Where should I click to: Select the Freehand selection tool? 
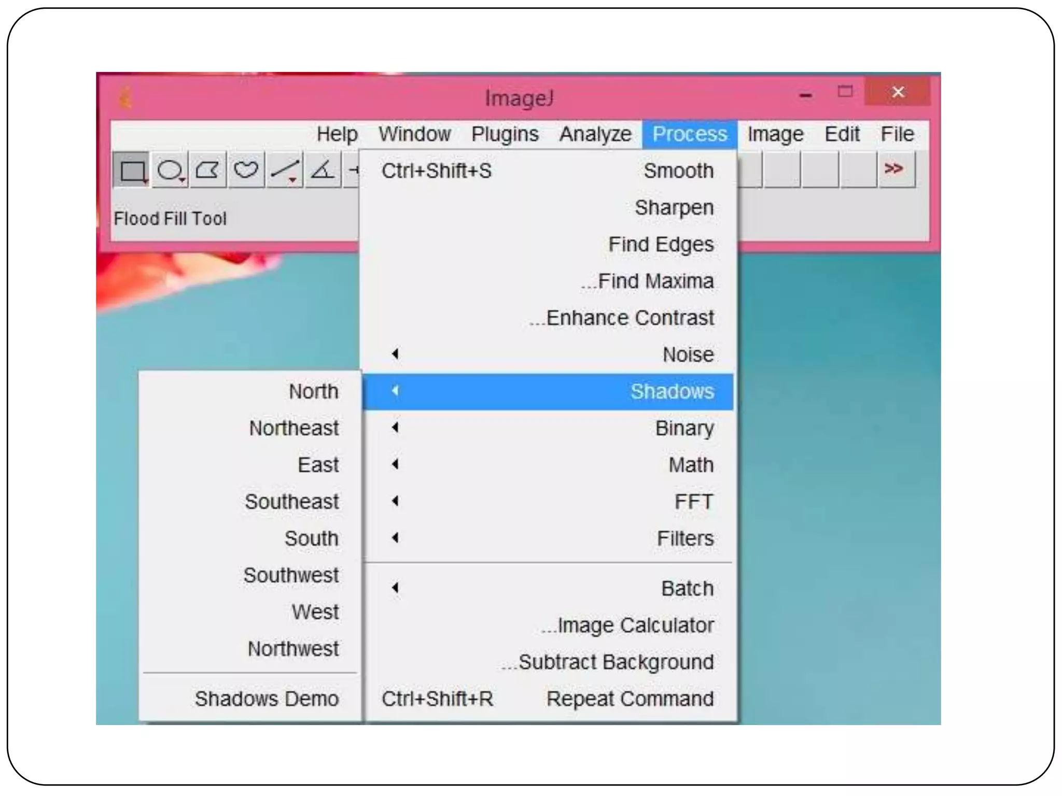(x=246, y=170)
